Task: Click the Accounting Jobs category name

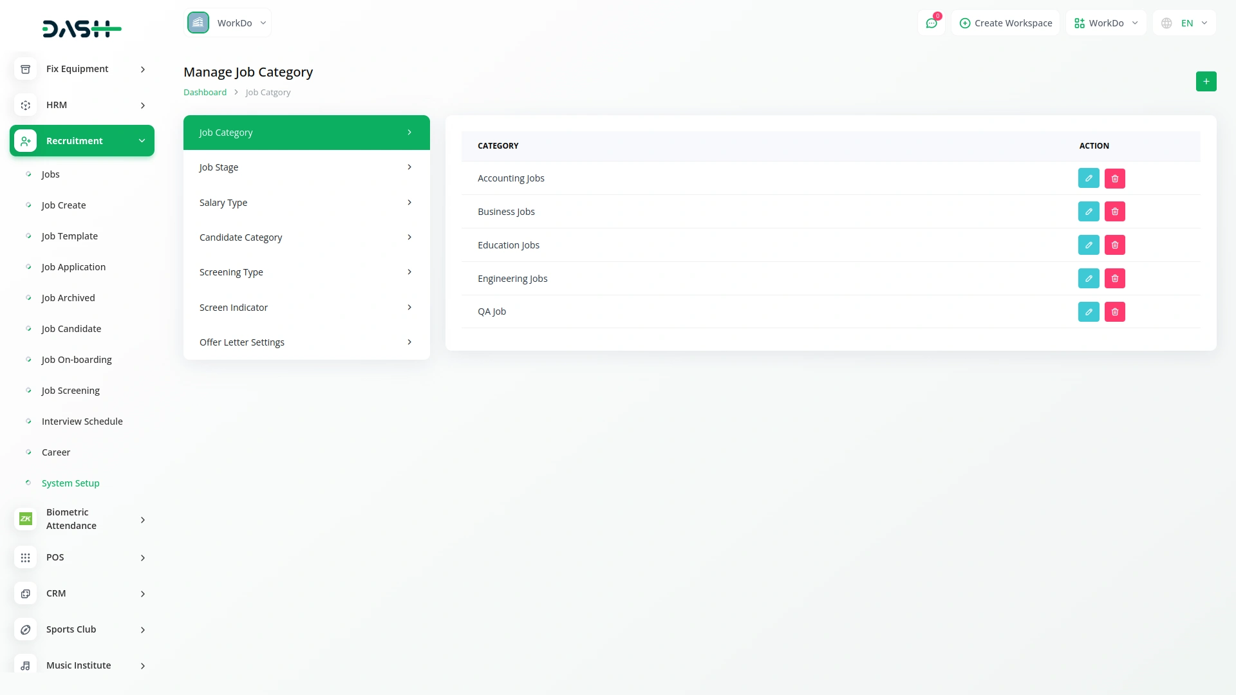Action: pos(511,178)
